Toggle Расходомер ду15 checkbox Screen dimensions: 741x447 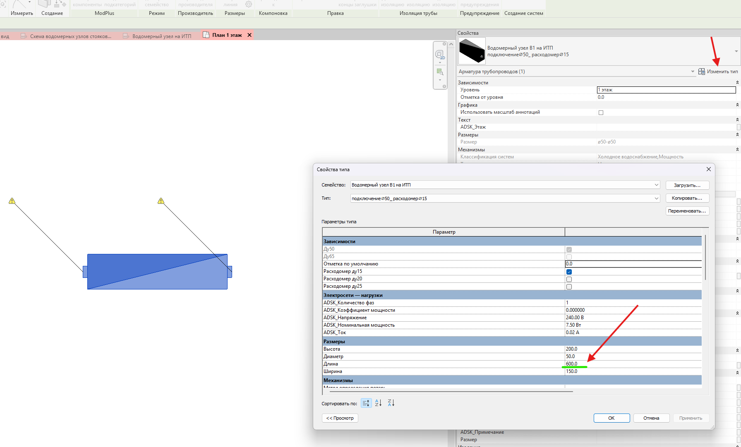point(569,272)
